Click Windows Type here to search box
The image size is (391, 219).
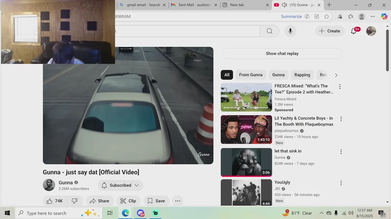[59, 213]
